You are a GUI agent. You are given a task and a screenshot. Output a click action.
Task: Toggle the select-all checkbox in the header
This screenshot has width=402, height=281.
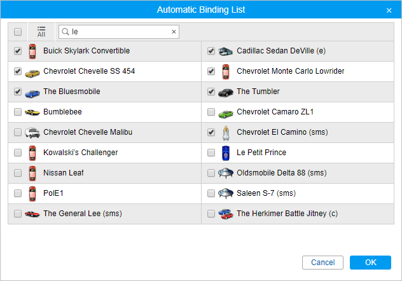point(18,32)
